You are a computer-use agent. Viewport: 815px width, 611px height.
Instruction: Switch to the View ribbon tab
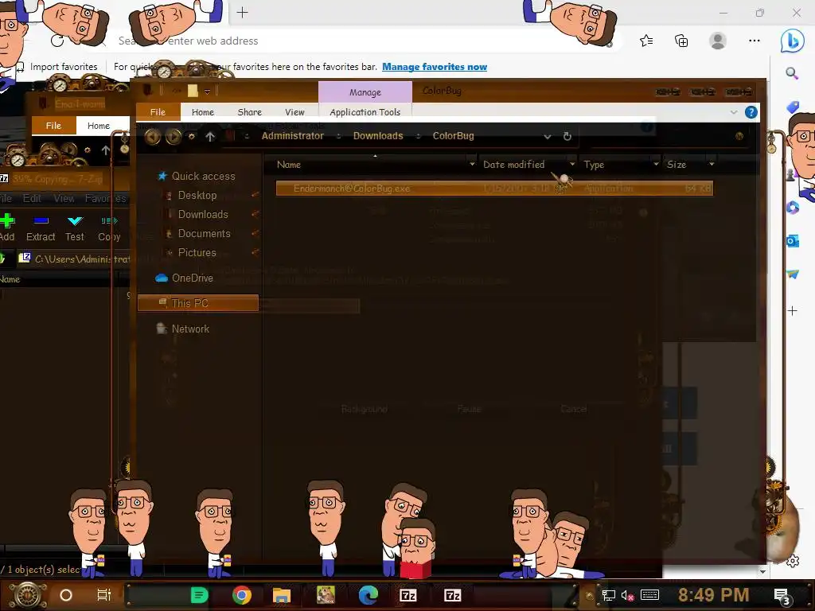(x=294, y=112)
